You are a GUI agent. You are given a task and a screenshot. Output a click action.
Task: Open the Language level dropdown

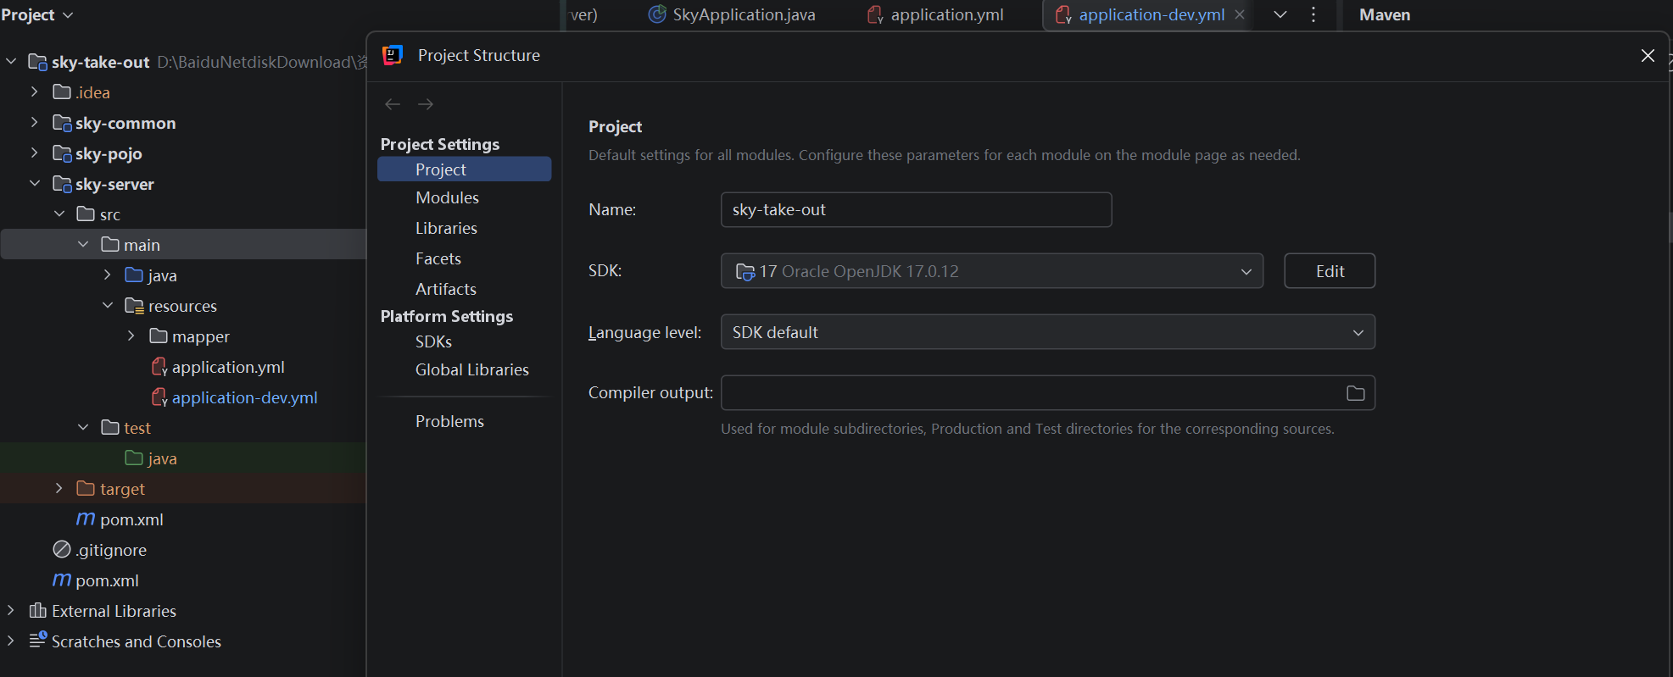1047,332
